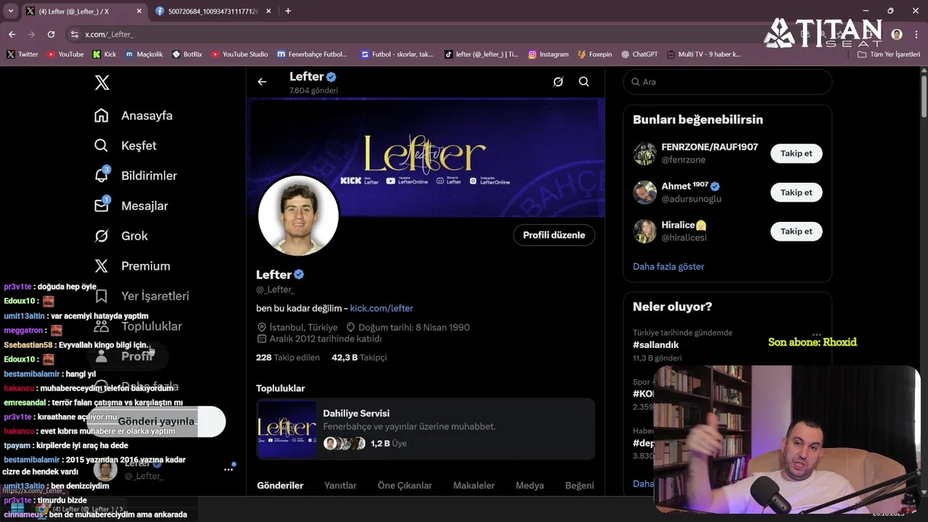
Task: Open 42,3 B Takipçi list
Action: pyautogui.click(x=359, y=357)
